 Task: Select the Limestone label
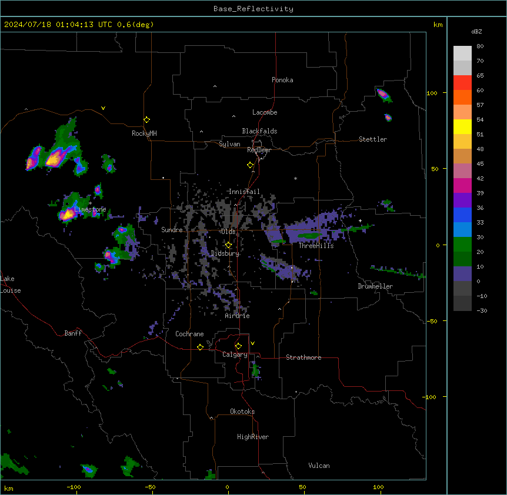[x=90, y=209]
